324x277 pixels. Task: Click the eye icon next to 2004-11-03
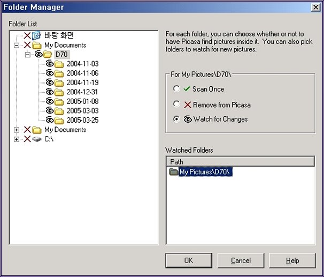click(x=49, y=64)
